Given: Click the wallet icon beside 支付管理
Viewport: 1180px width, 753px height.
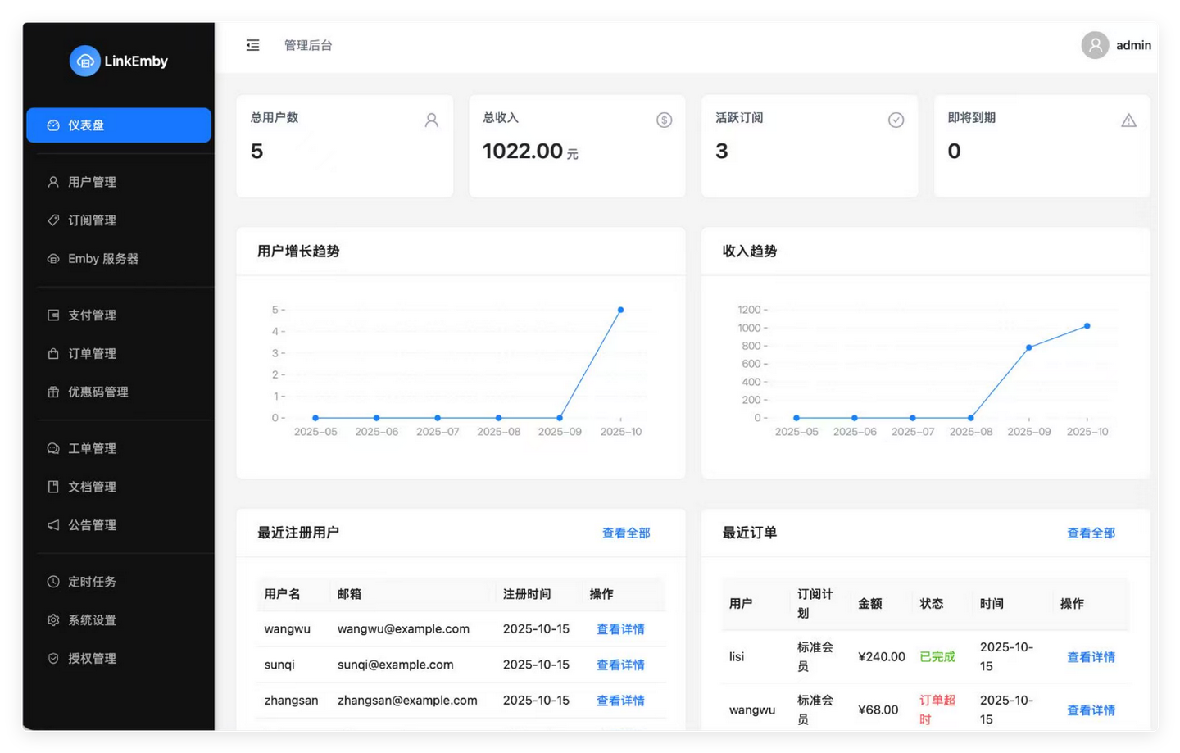Looking at the screenshot, I should (x=53, y=315).
